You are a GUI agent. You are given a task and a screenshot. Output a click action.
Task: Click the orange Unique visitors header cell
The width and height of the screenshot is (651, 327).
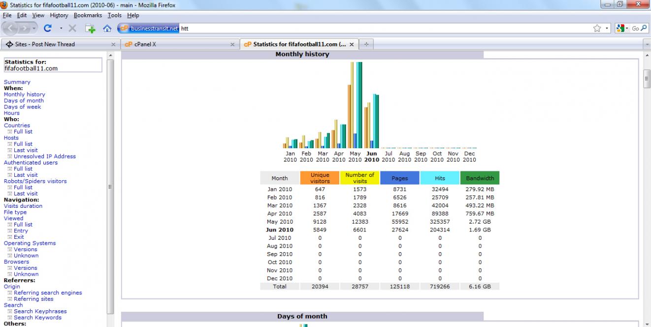[x=320, y=178]
